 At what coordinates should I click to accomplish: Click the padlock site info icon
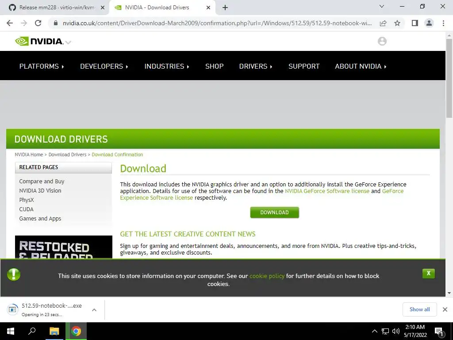56,23
